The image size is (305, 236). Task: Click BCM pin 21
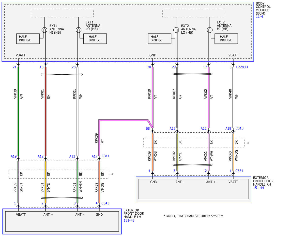click(14, 67)
